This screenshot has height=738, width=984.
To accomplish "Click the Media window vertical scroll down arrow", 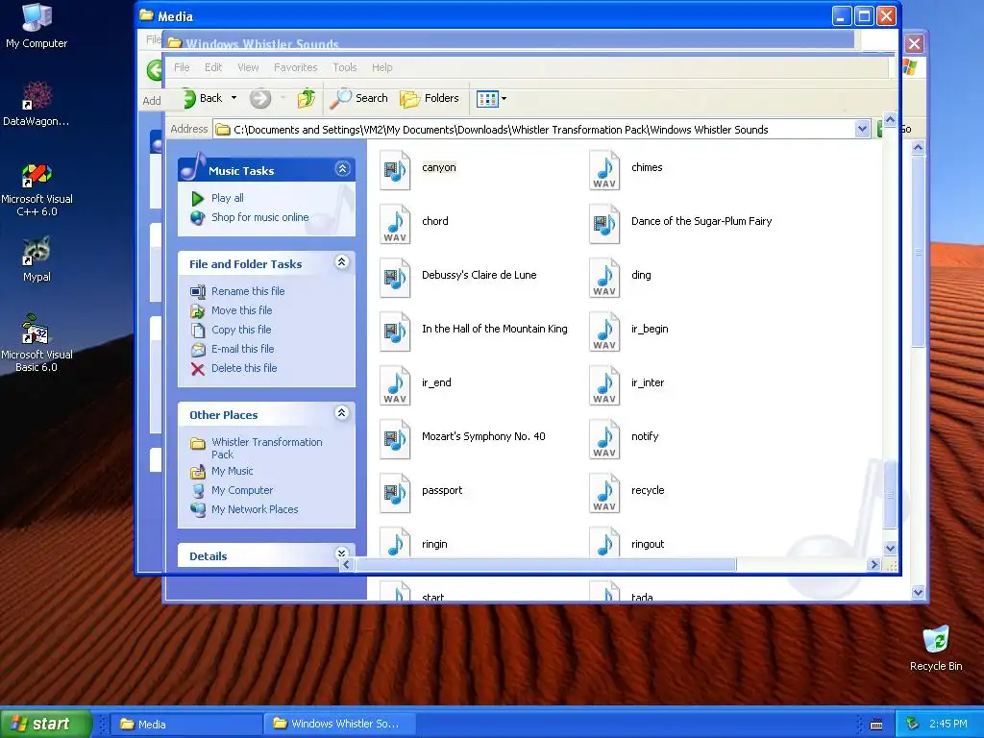I will [x=890, y=548].
